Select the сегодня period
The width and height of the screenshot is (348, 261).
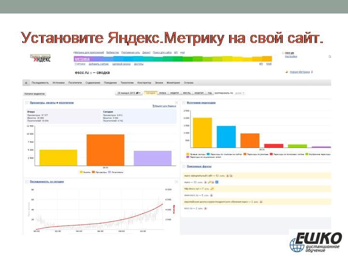(x=151, y=93)
